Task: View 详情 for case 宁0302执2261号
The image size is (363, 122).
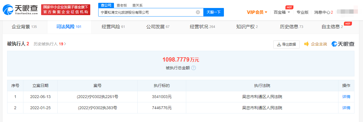Action: pyautogui.click(x=346, y=97)
